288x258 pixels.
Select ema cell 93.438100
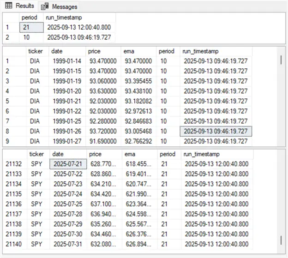(138, 91)
